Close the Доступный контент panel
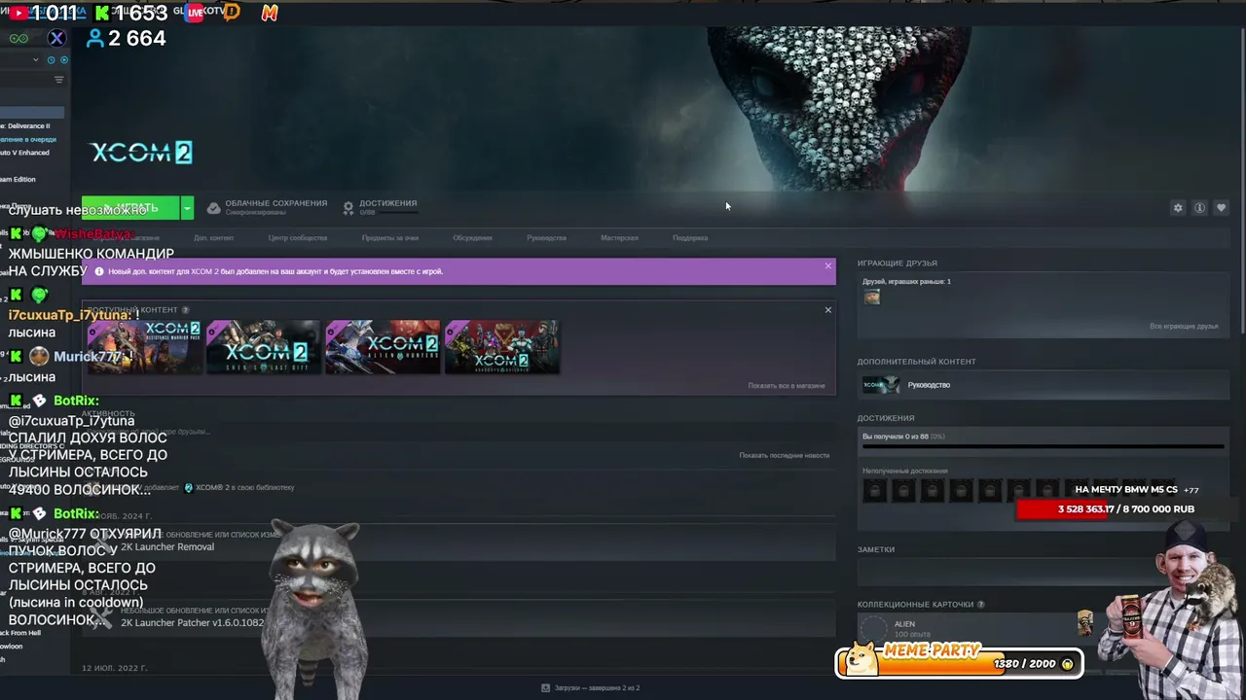The image size is (1246, 700). pyautogui.click(x=828, y=310)
